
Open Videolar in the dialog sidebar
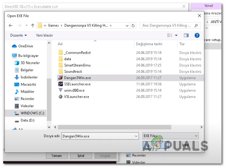(x=24, y=106)
